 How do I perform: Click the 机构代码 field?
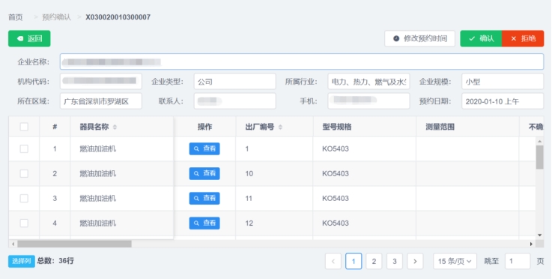[x=101, y=82]
